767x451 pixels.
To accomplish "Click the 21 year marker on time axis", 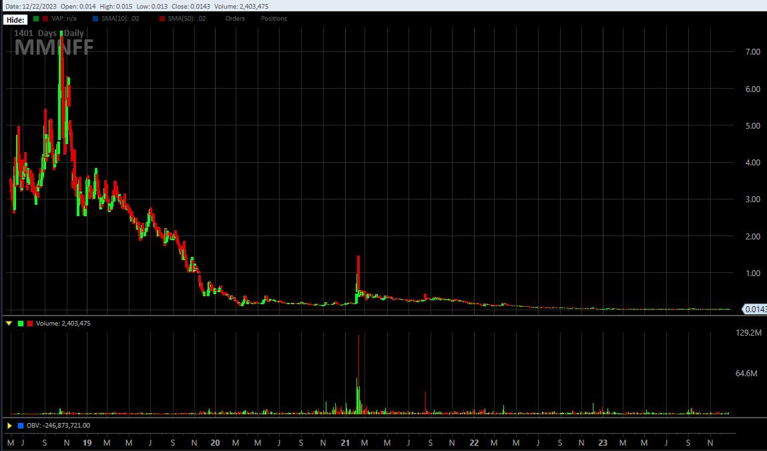I will click(x=345, y=442).
